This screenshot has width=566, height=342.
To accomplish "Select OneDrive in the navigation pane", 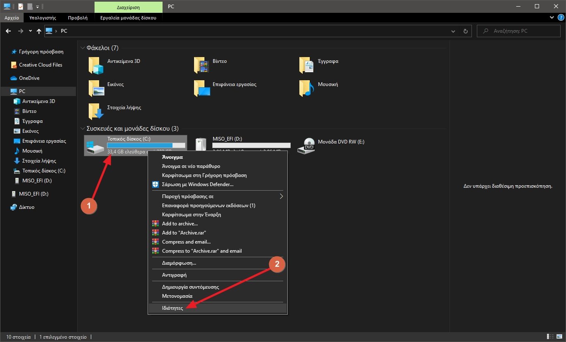I will 29,78.
